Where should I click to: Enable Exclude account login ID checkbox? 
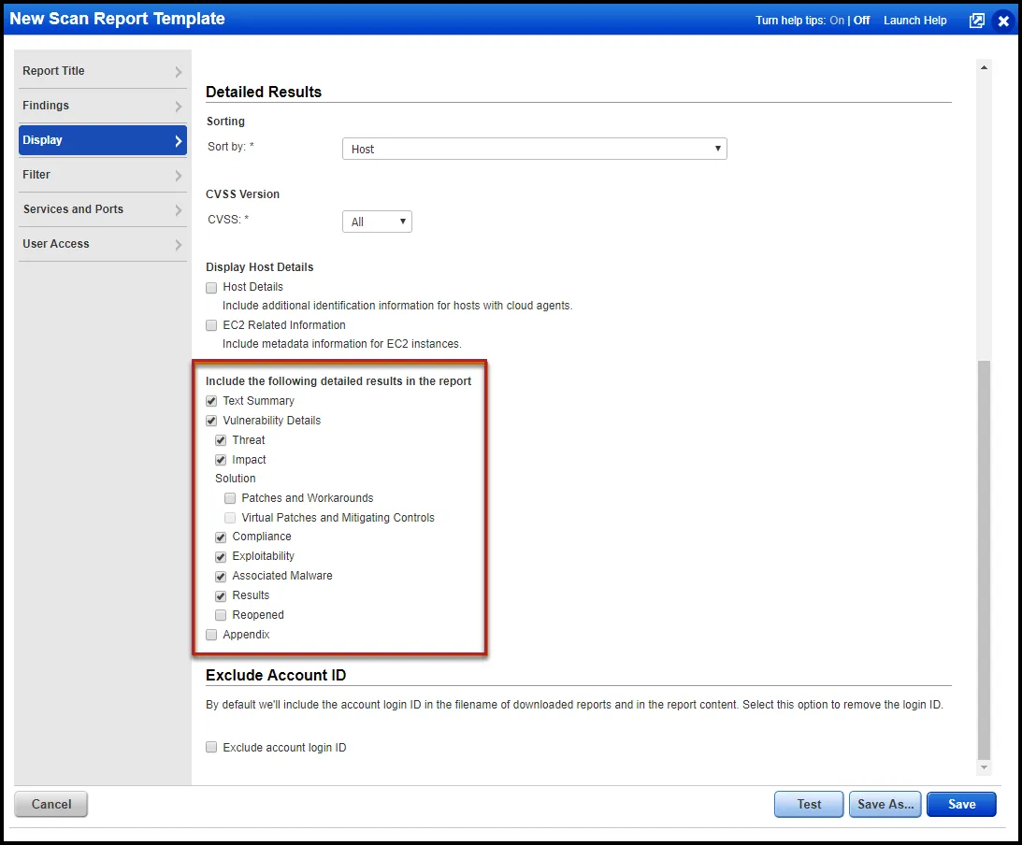pyautogui.click(x=211, y=747)
